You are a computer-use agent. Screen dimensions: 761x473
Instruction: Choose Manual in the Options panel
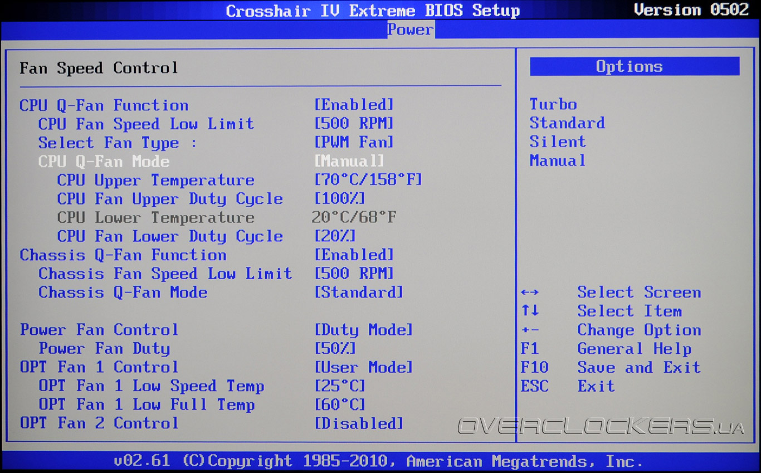click(558, 160)
